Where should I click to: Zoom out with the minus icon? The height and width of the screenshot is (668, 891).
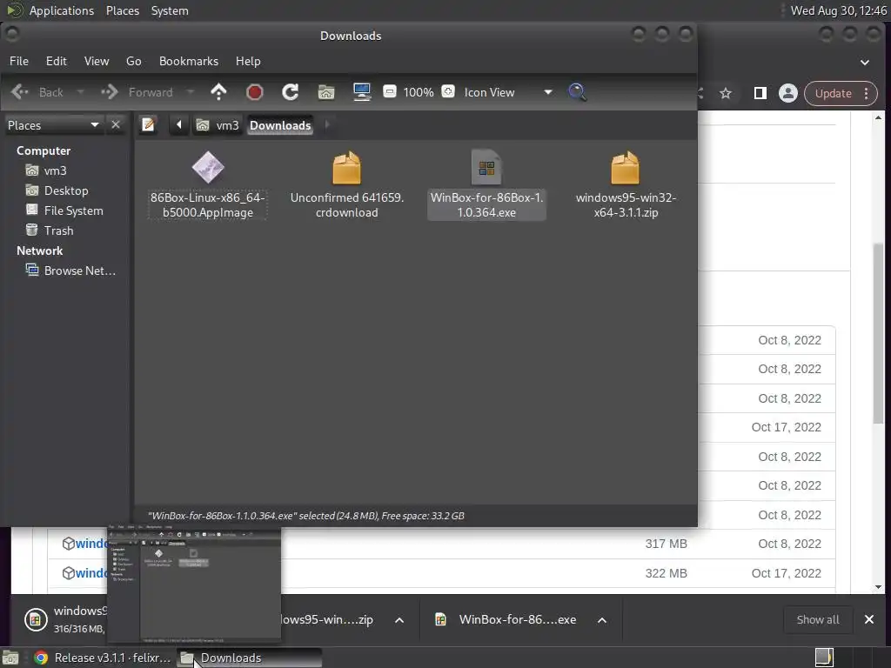(390, 91)
